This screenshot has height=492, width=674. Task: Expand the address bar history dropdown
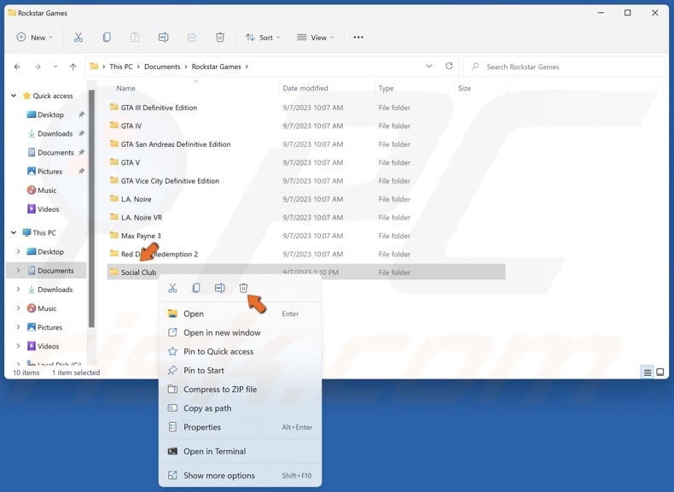point(429,67)
